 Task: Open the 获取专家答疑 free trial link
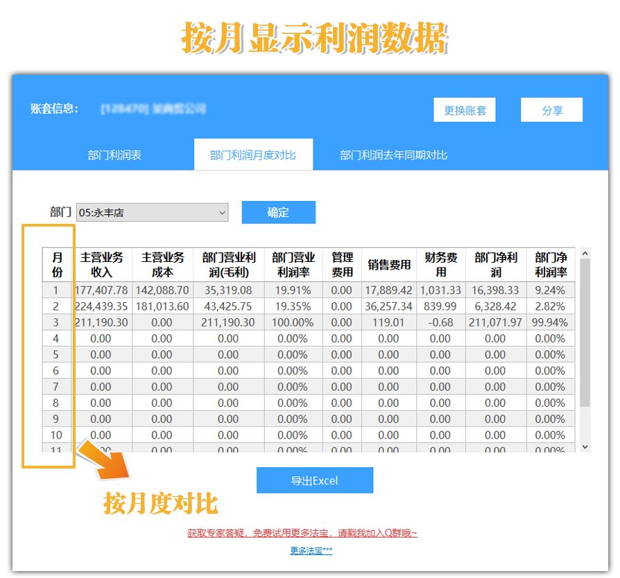(x=309, y=532)
